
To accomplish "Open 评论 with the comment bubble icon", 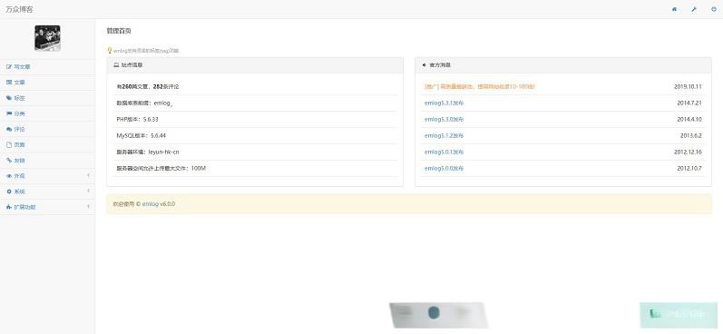I will click(x=9, y=129).
